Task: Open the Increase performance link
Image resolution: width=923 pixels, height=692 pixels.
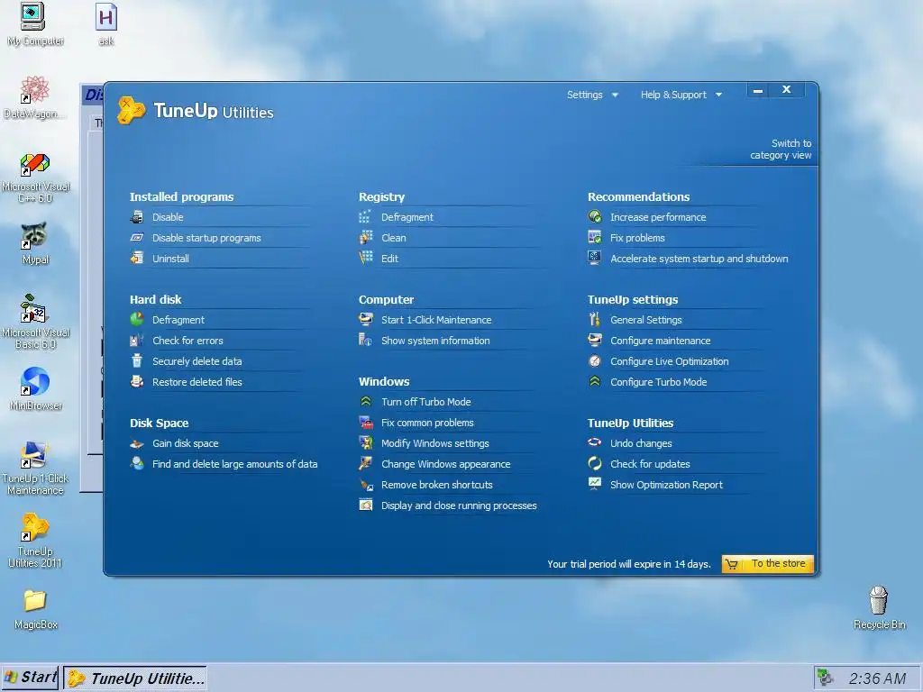Action: tap(658, 217)
